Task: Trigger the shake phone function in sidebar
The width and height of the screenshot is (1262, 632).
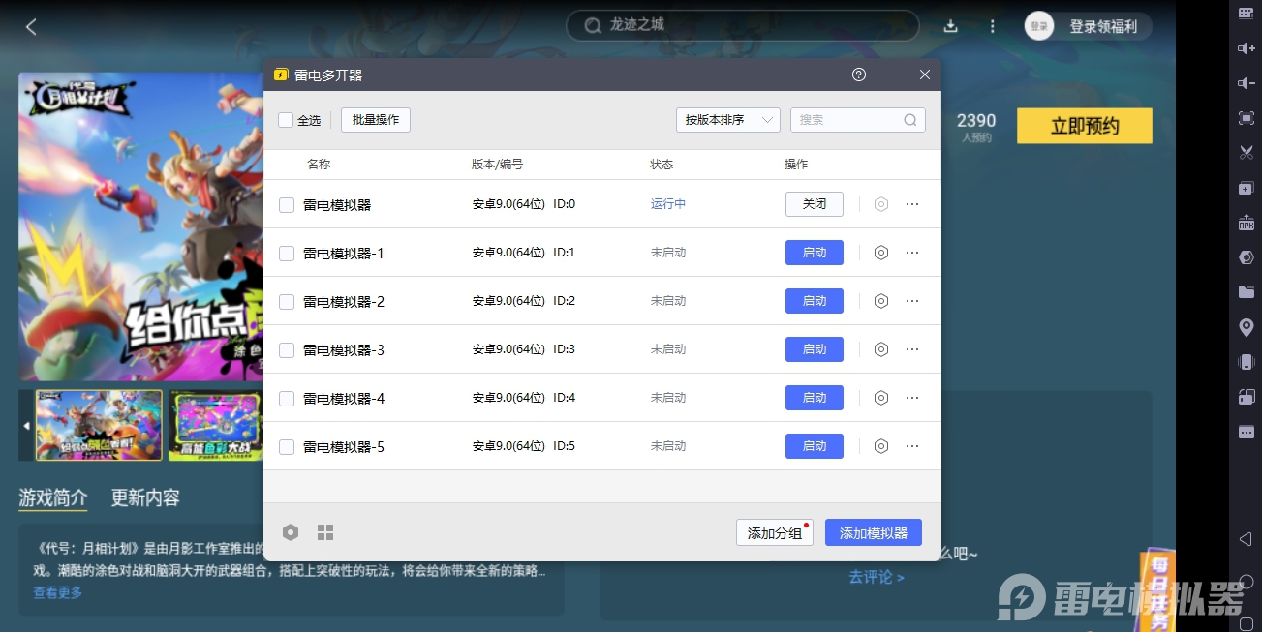Action: pyautogui.click(x=1247, y=362)
